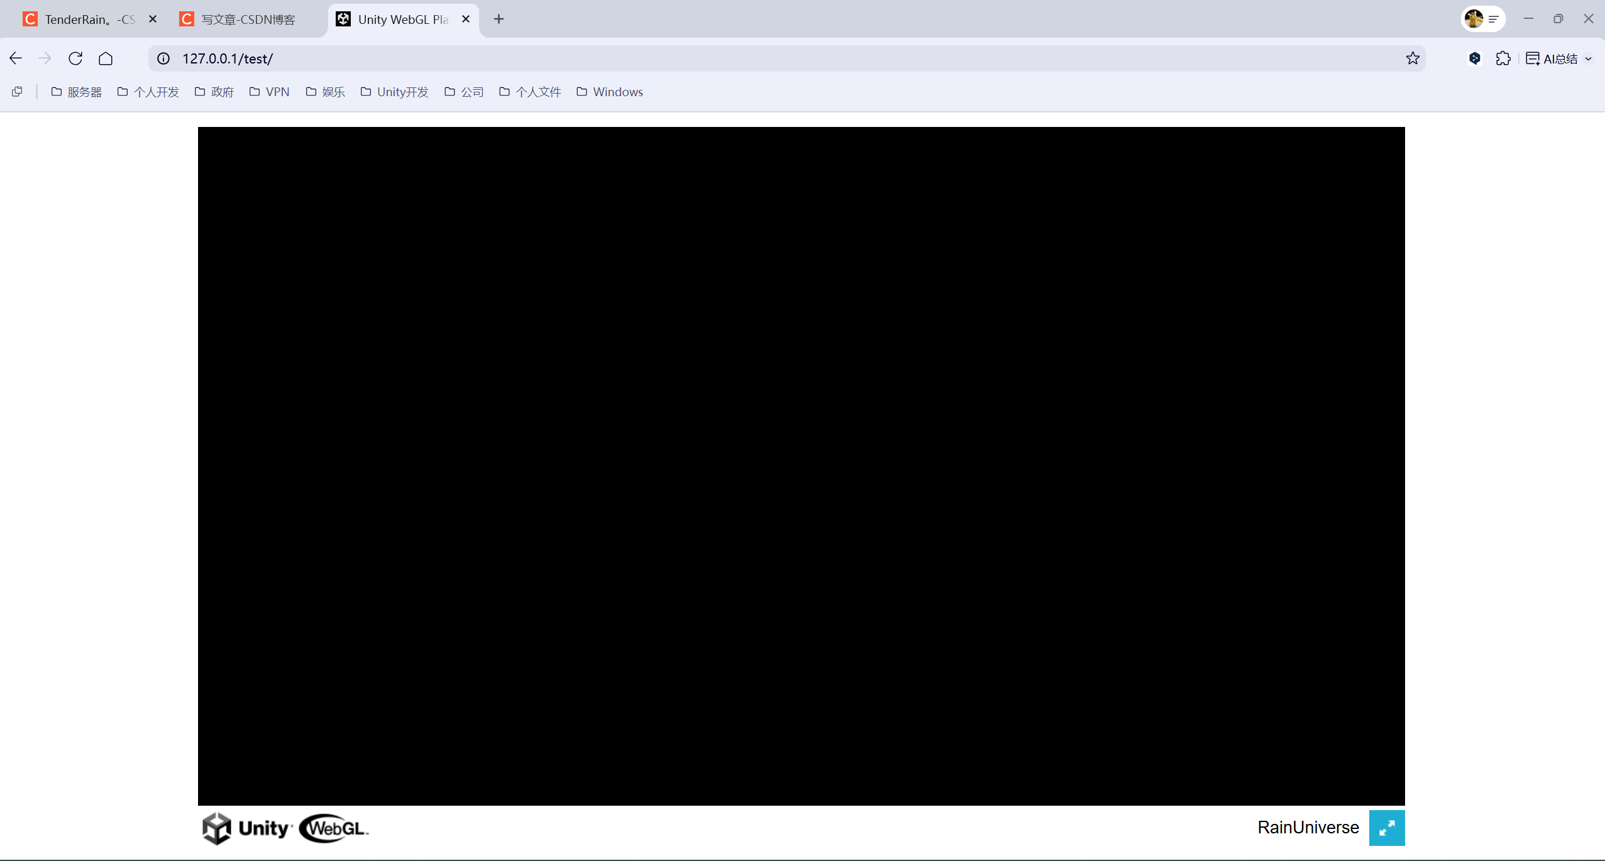The image size is (1605, 861).
Task: Go back to previous page
Action: coord(16,58)
